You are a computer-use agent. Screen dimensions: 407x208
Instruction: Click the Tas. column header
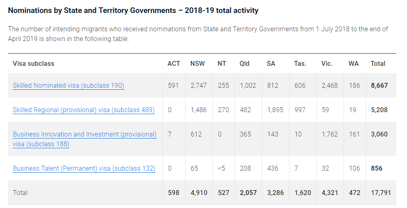point(300,64)
